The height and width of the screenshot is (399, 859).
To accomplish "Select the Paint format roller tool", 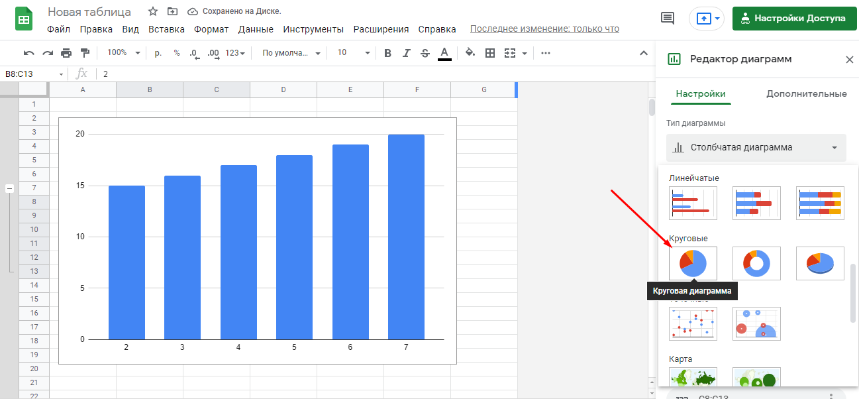I will [85, 53].
